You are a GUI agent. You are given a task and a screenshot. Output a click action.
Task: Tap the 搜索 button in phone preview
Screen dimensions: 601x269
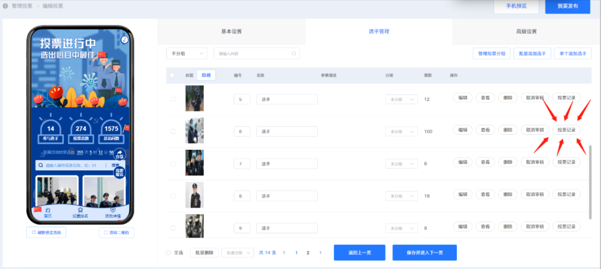115,165
